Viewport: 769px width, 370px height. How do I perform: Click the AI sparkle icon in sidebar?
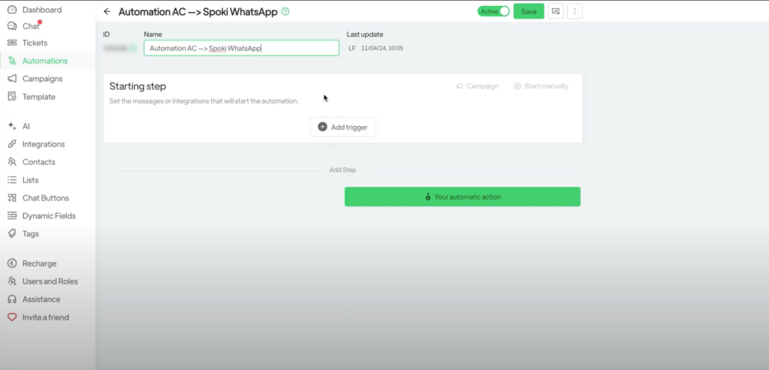11,126
